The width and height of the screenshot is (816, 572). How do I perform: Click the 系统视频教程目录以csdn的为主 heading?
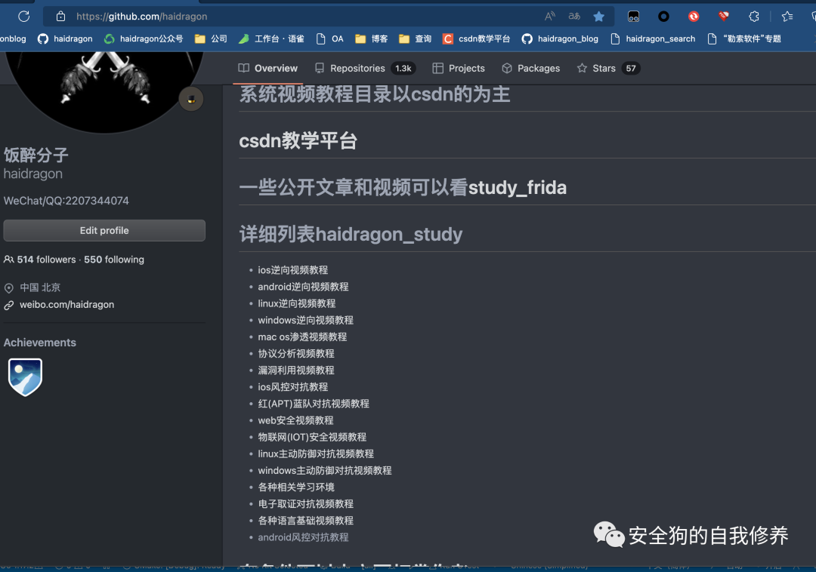click(374, 94)
